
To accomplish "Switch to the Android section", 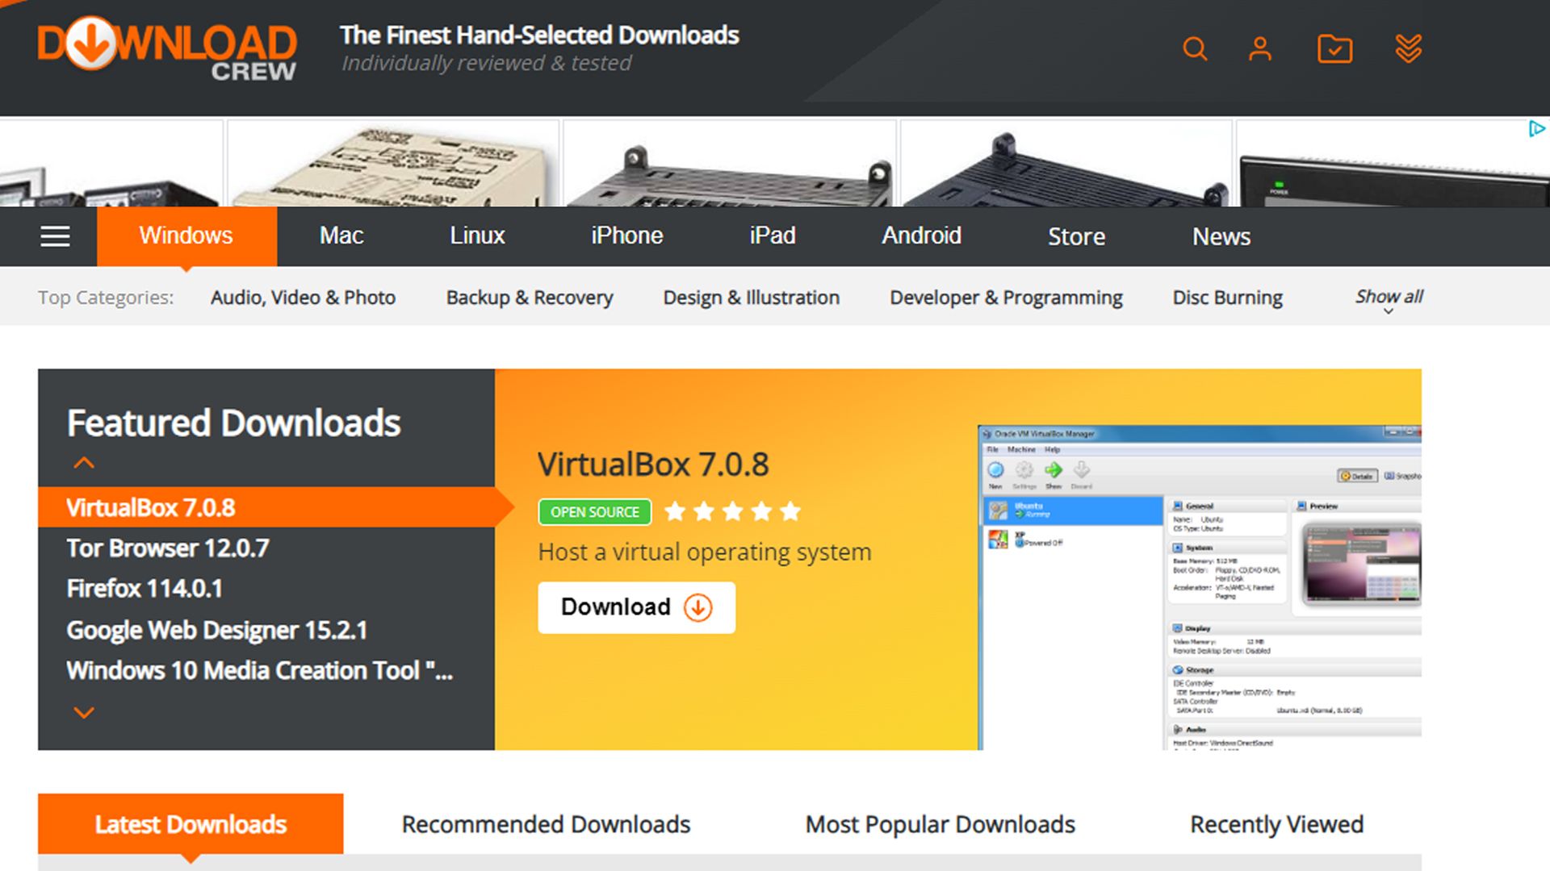I will (x=921, y=235).
